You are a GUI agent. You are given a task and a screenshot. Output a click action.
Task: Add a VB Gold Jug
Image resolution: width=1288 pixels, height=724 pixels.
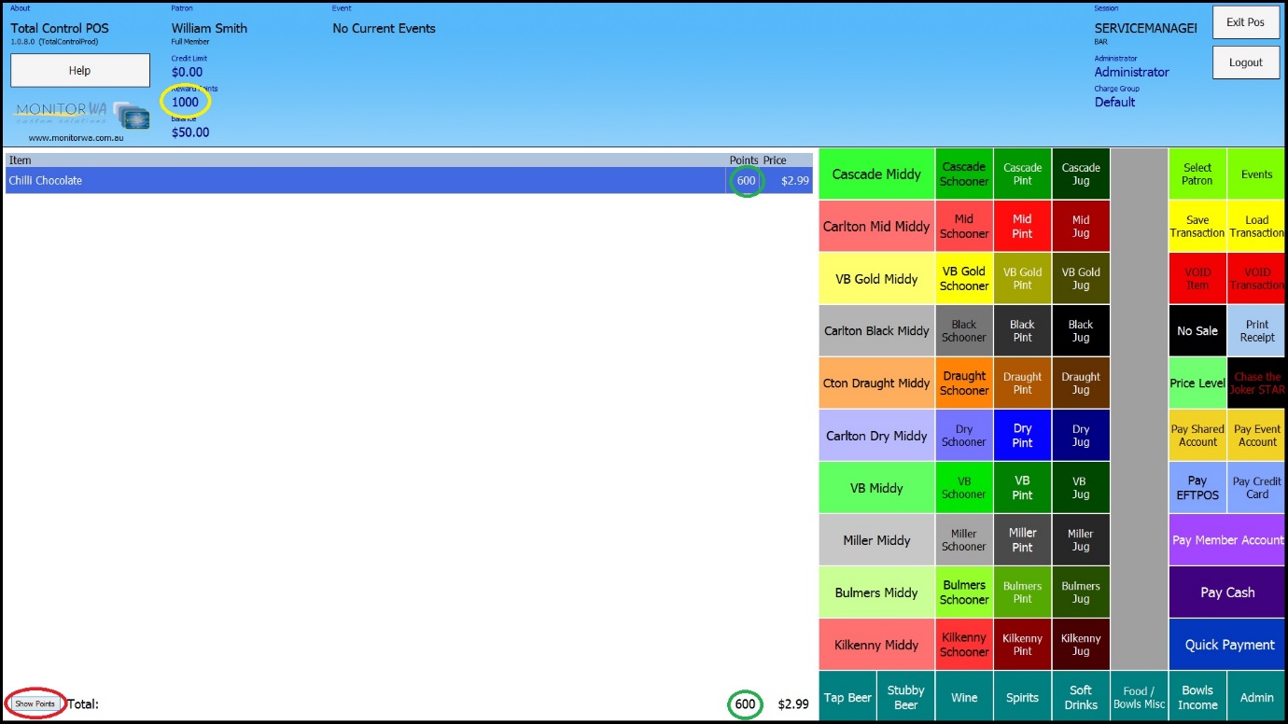click(x=1081, y=278)
